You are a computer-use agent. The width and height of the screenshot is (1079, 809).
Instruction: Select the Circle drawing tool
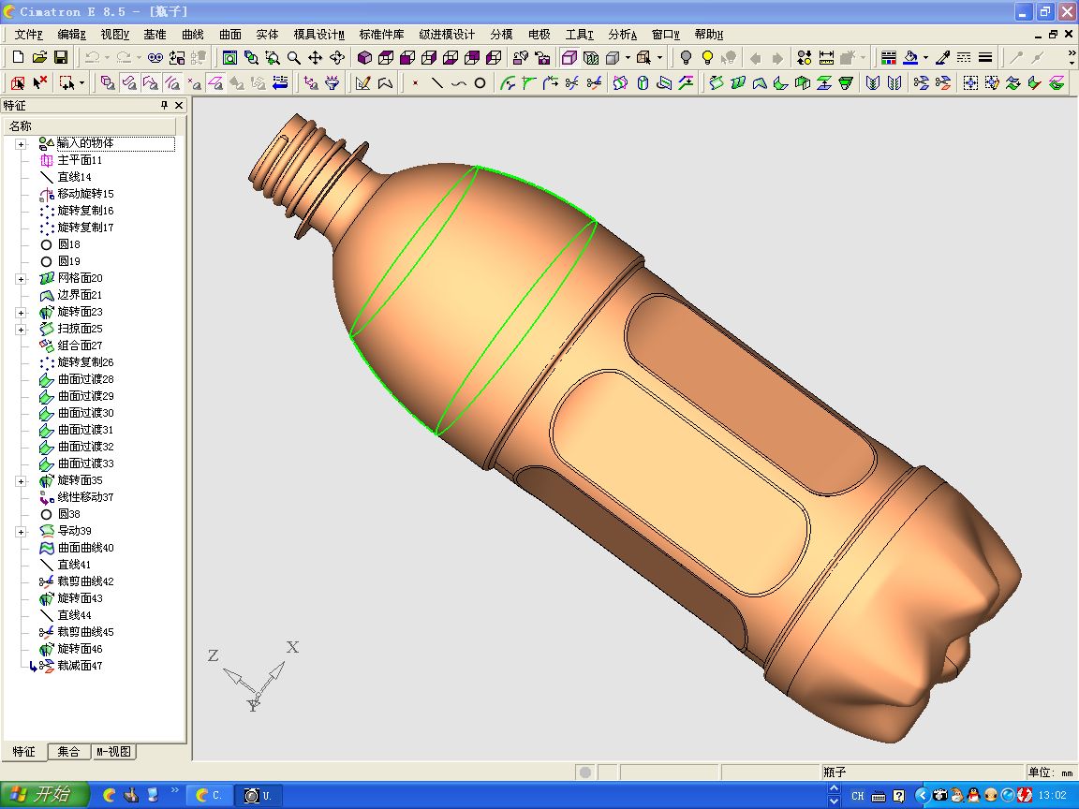[x=480, y=83]
